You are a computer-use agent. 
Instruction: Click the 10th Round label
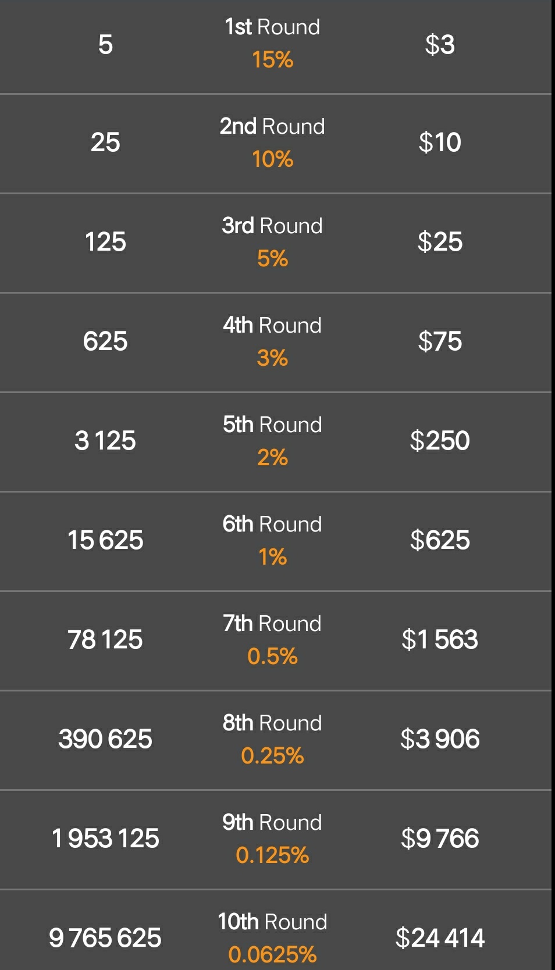(x=272, y=922)
